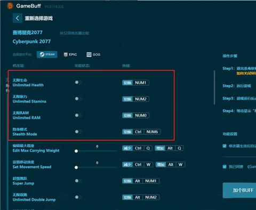The image size is (256, 210).
Task: Enable Stealth Mode switch
Action: [78, 132]
